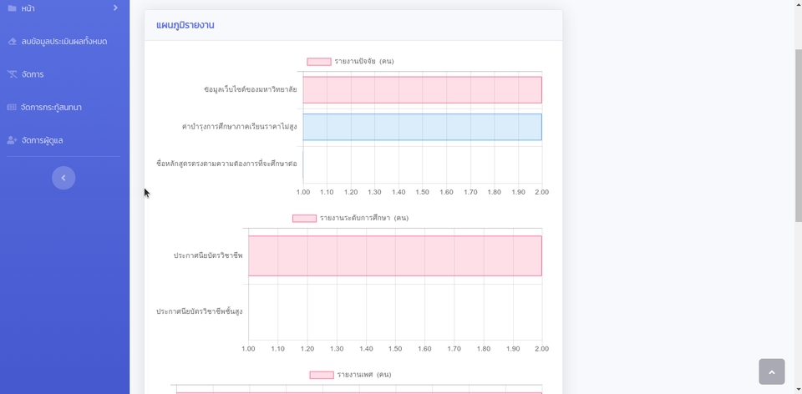Click the eraser icon for ลบข้อมูลประเมินผลทั้งหมด
The height and width of the screenshot is (394, 802).
point(13,42)
